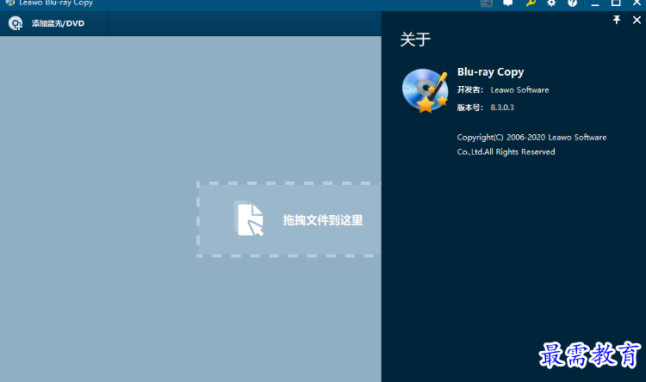Click the Blu-ray Copy disc logo
The image size is (646, 382).
pos(425,90)
